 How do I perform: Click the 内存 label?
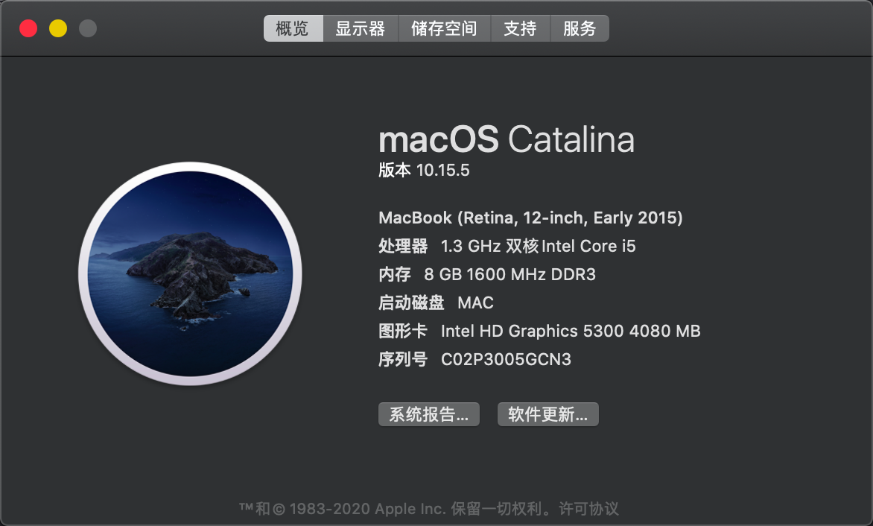tap(395, 274)
